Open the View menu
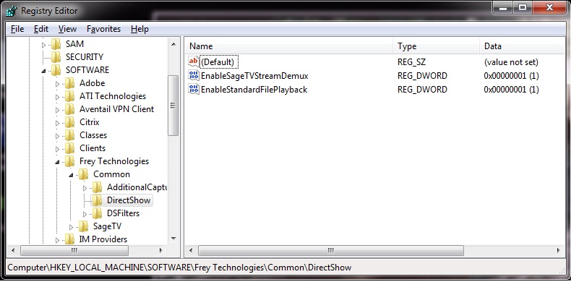 point(67,29)
